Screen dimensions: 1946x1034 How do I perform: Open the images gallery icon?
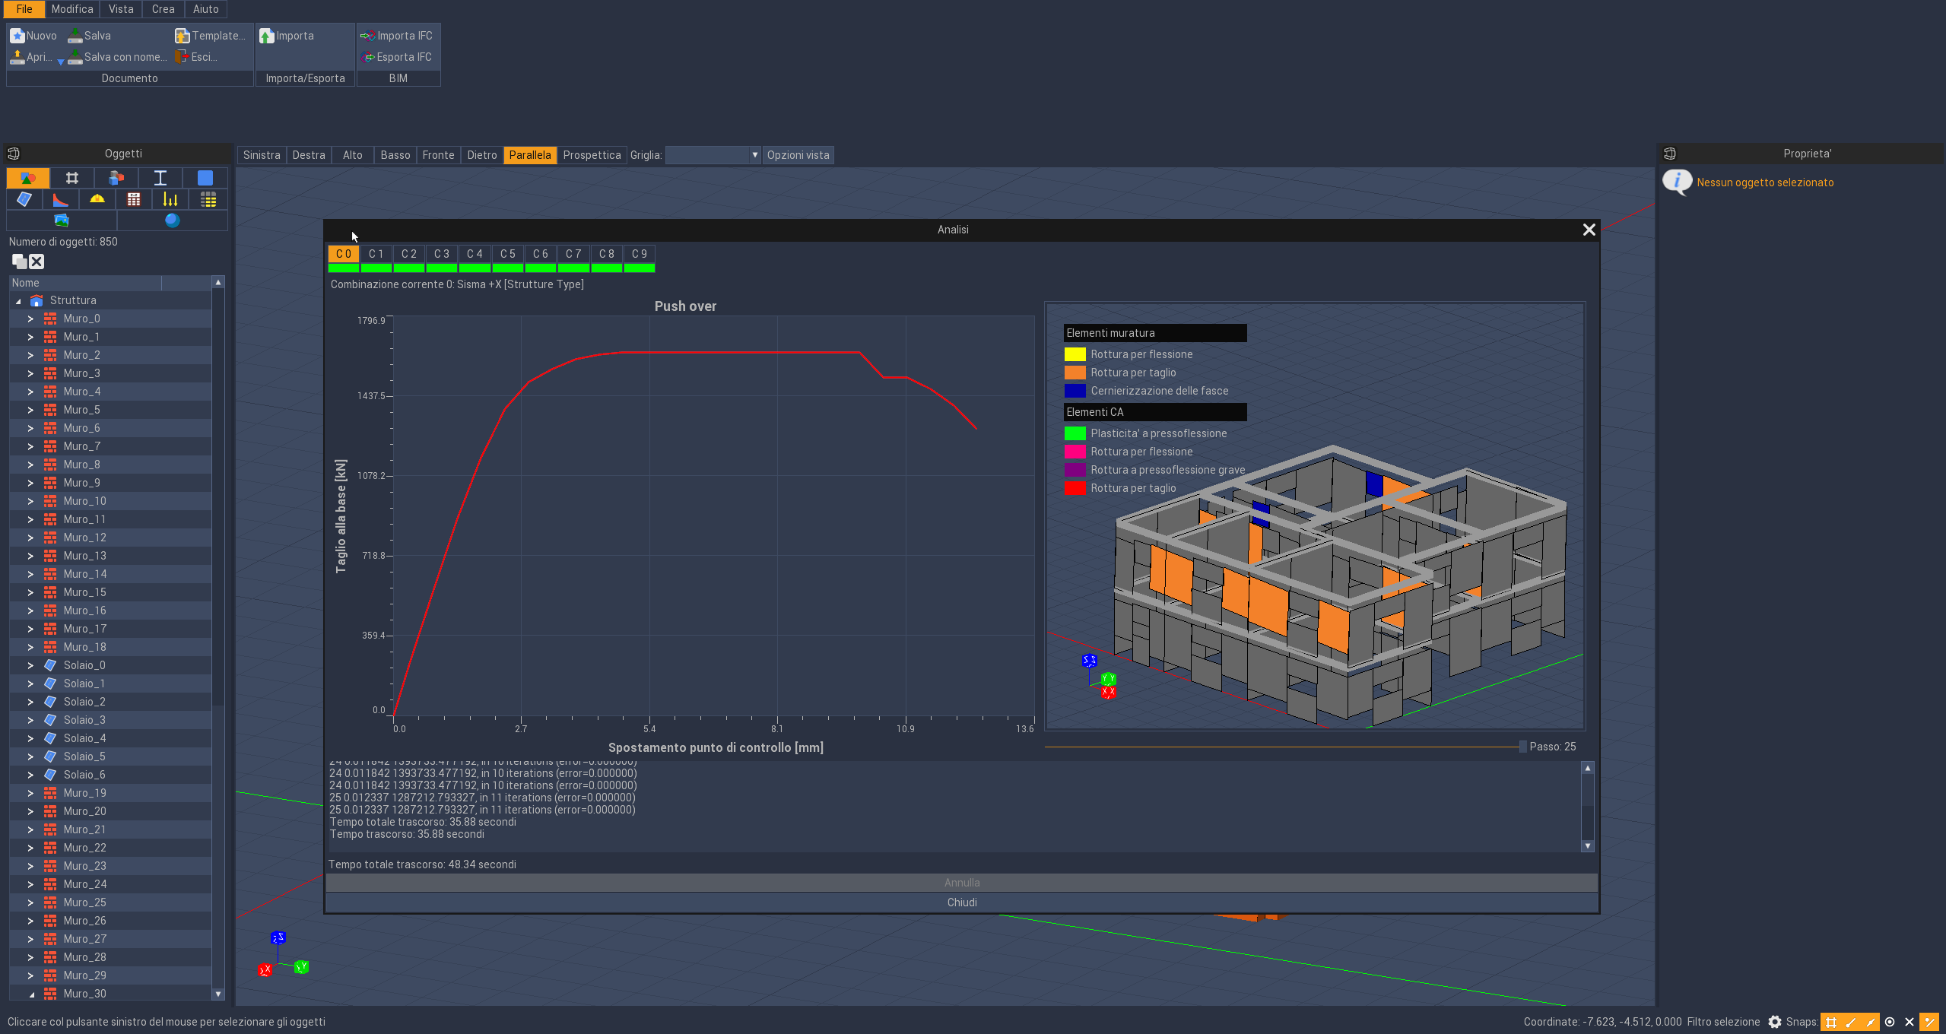(x=62, y=220)
